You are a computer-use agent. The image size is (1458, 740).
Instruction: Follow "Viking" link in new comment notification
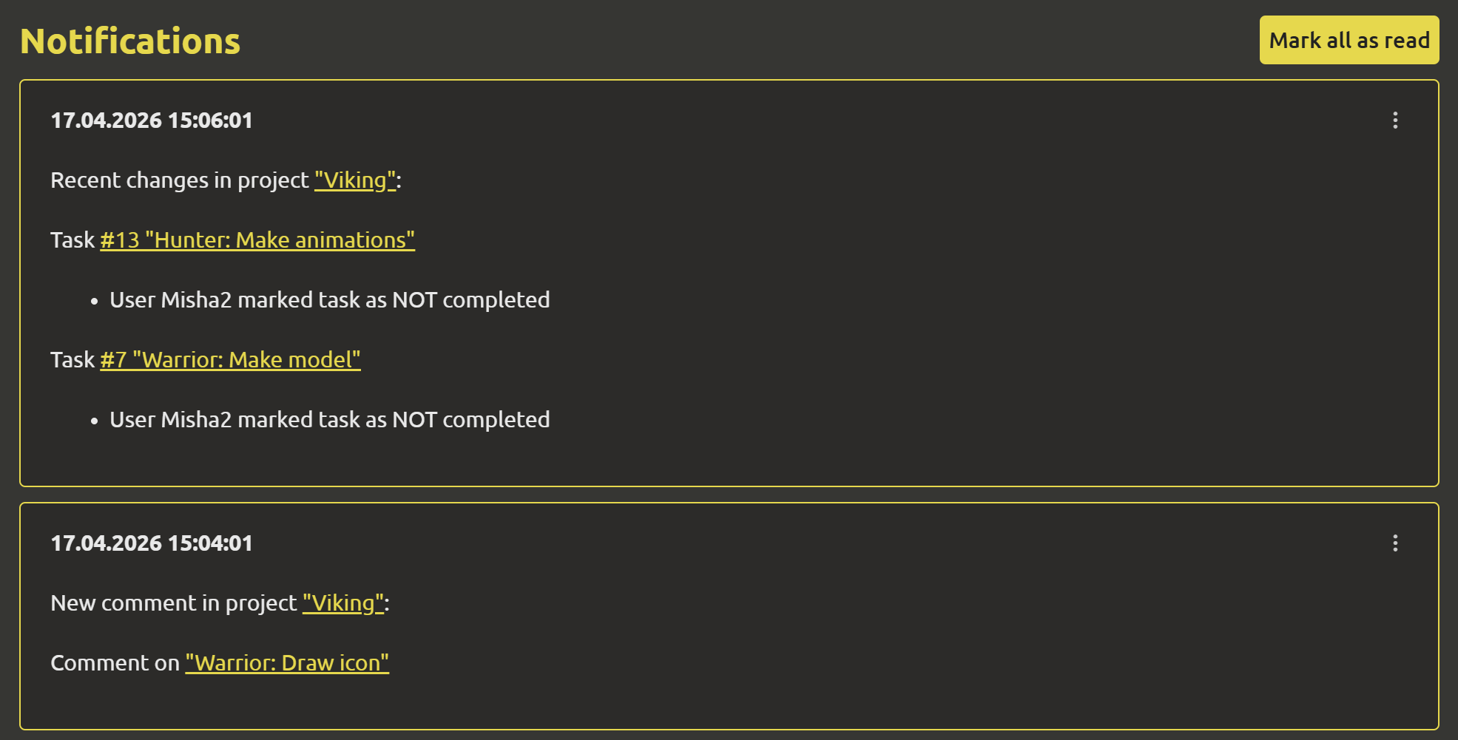tap(343, 603)
